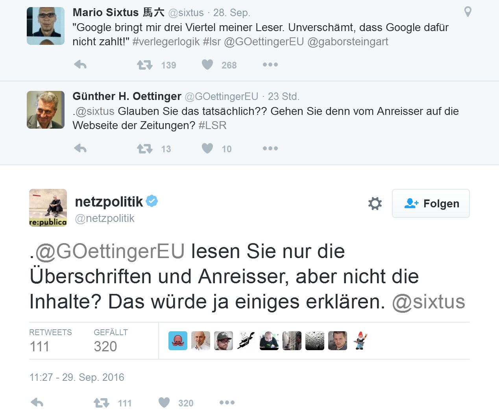Like Günther Oettinger's tweet

pyautogui.click(x=207, y=148)
